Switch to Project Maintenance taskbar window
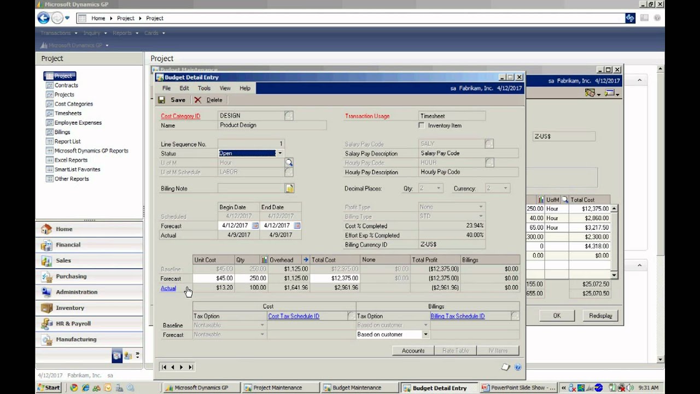 click(x=281, y=388)
